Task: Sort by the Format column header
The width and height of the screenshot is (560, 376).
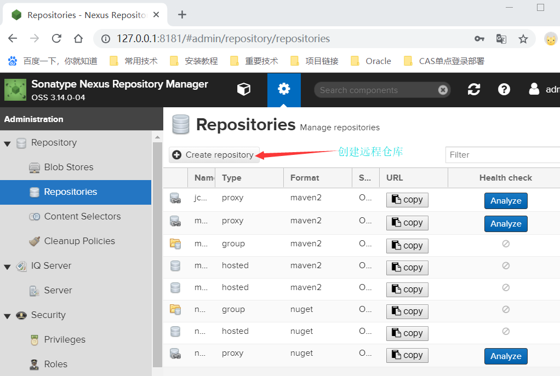Action: point(318,178)
